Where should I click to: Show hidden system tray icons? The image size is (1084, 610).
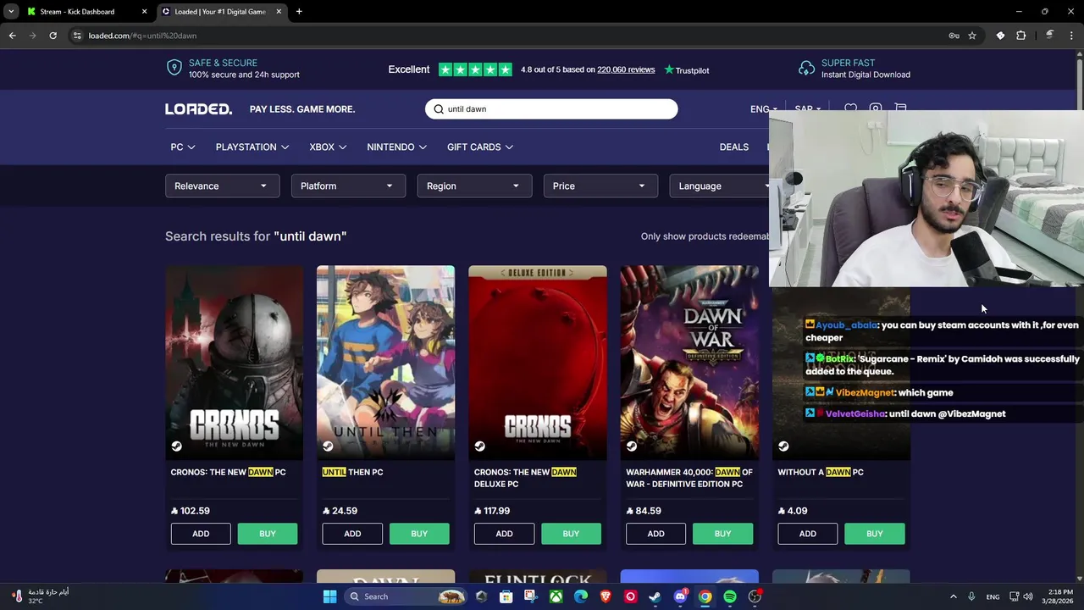pyautogui.click(x=953, y=596)
